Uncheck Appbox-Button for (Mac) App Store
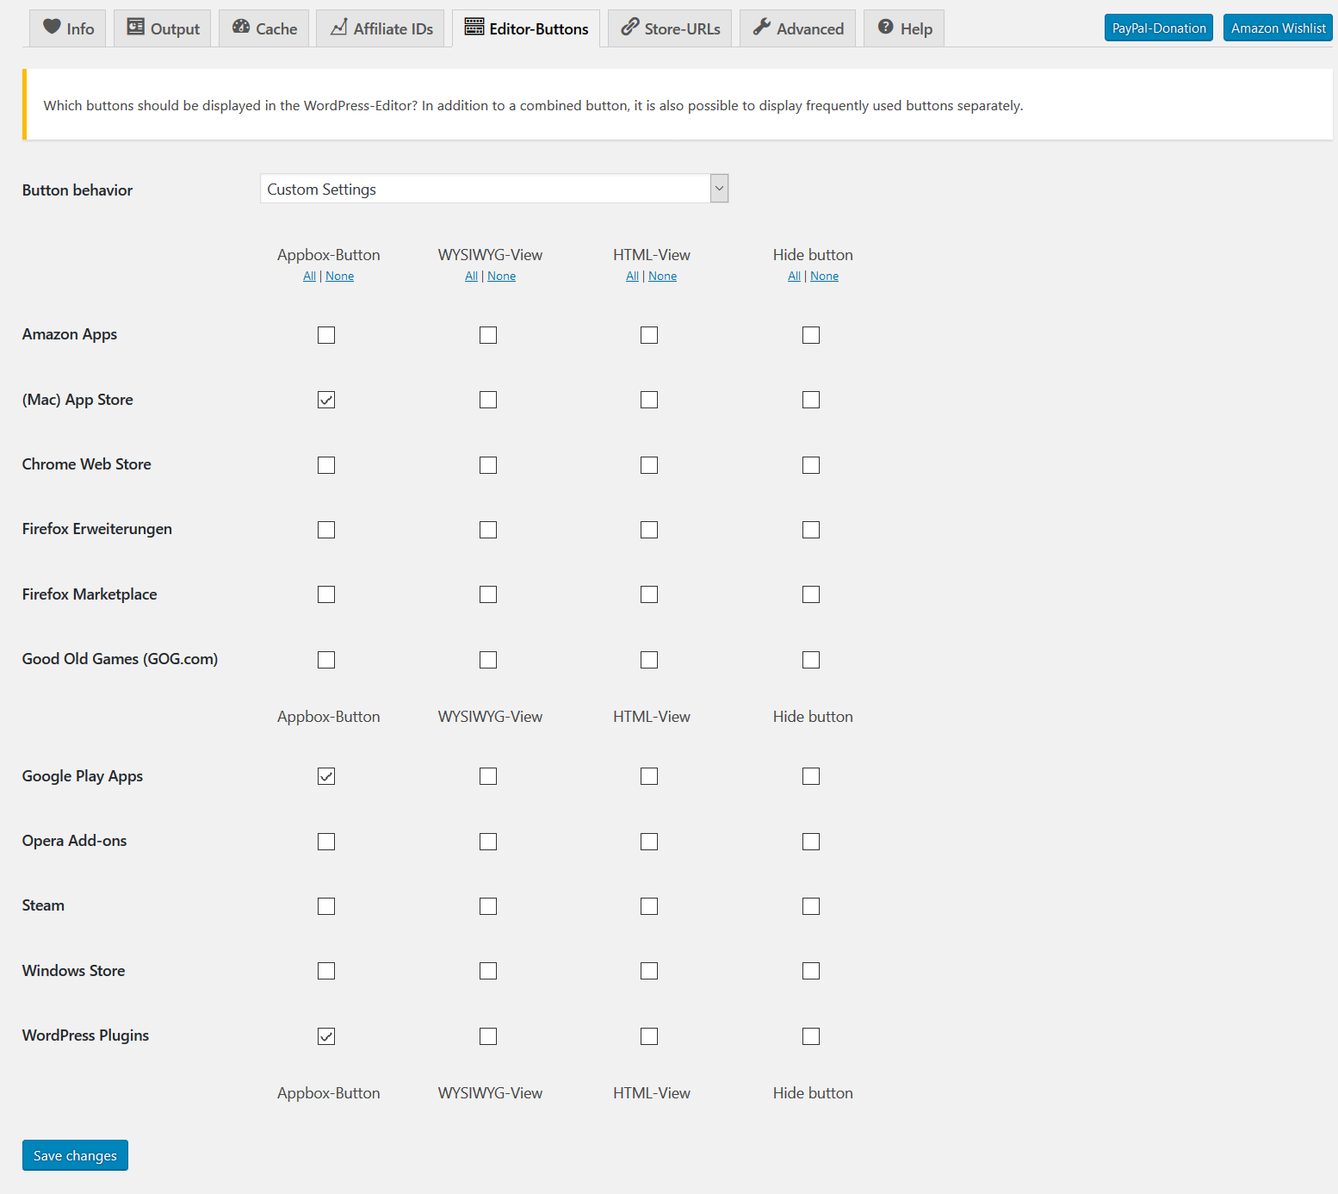 [326, 400]
